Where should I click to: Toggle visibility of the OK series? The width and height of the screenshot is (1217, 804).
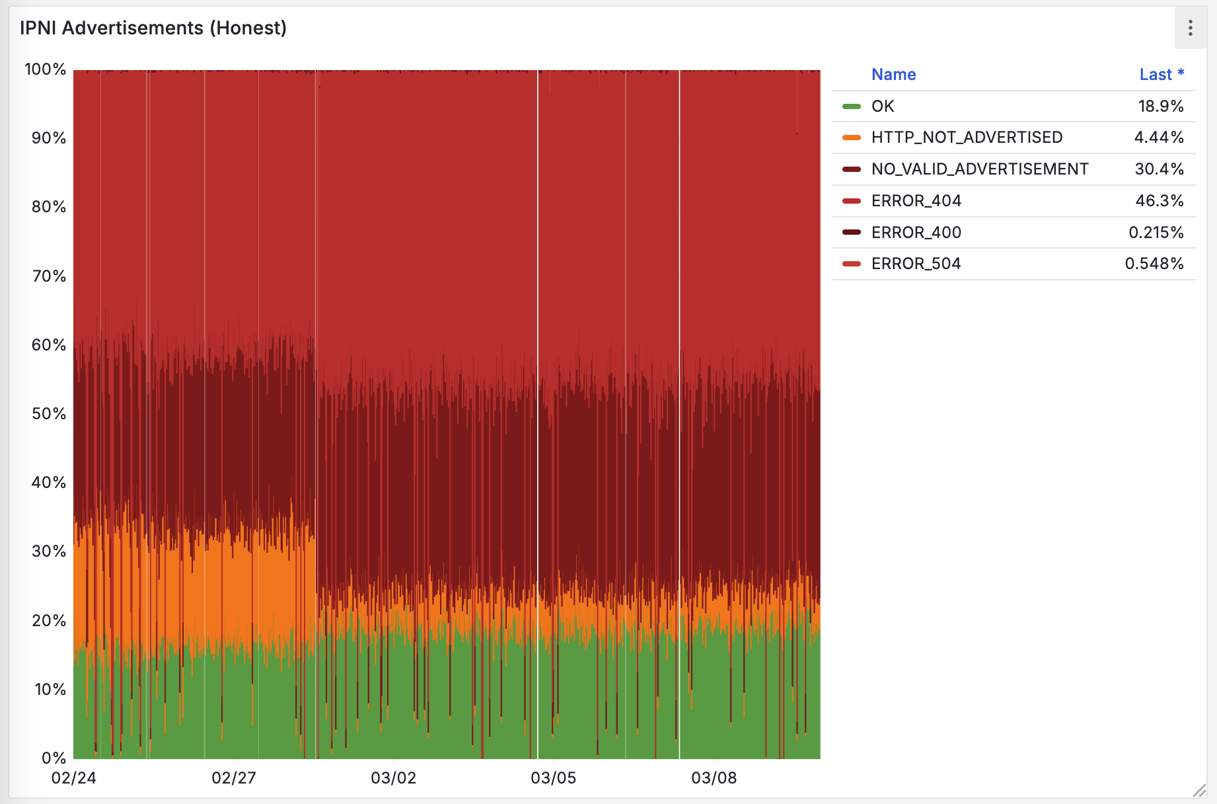(x=883, y=106)
